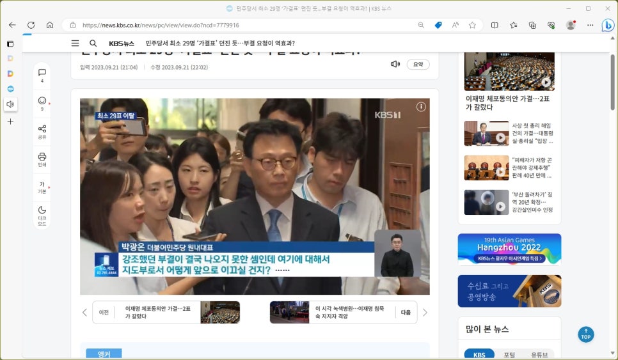Viewport: 618px width, 360px height.
Task: Open the browser home page
Action: 50,25
